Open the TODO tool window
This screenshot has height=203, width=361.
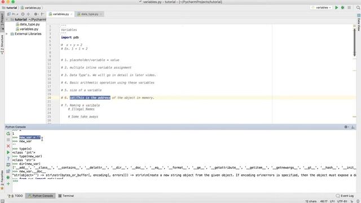click(x=16, y=196)
